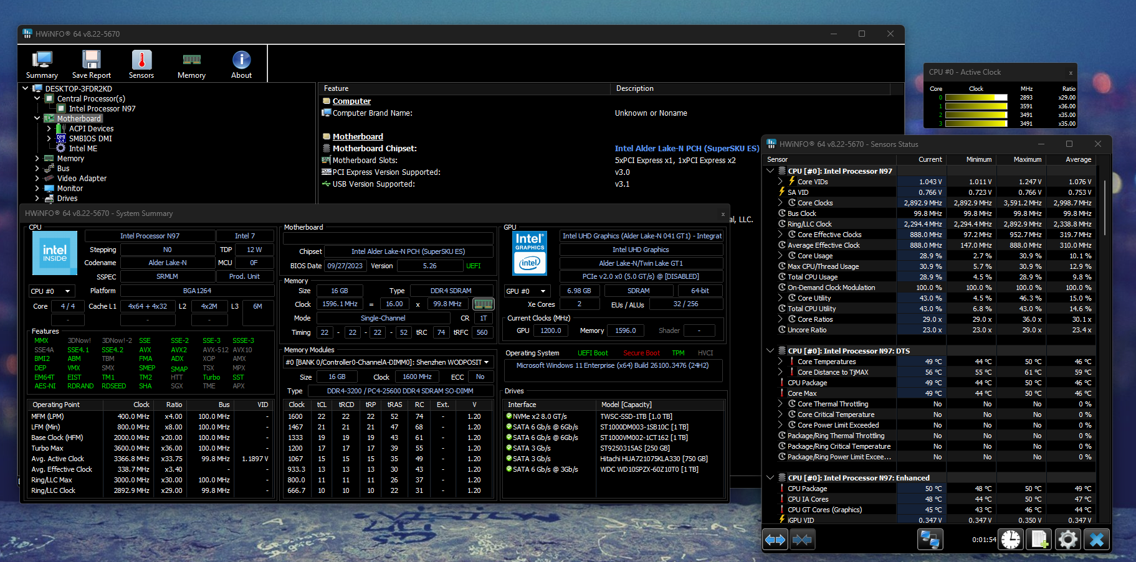This screenshot has width=1136, height=562.
Task: Collapse the Central Processor(s) tree node
Action: pyautogui.click(x=37, y=98)
